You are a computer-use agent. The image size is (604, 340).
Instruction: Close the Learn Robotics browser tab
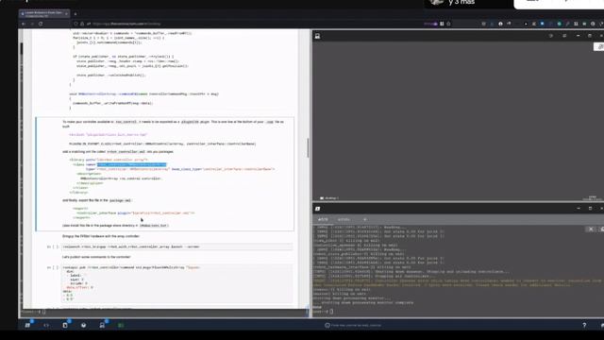pyautogui.click(x=66, y=14)
